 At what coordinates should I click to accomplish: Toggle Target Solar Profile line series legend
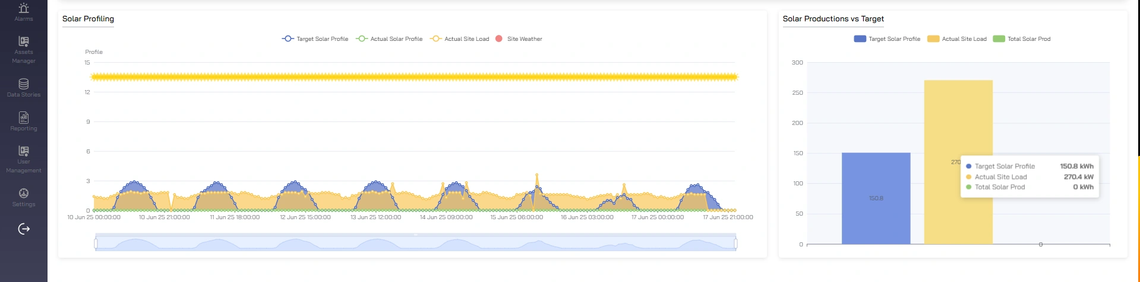315,39
